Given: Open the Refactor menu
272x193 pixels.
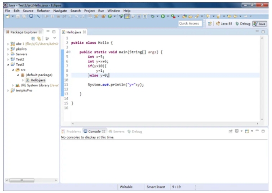Looking at the screenshot, I should point(43,11).
